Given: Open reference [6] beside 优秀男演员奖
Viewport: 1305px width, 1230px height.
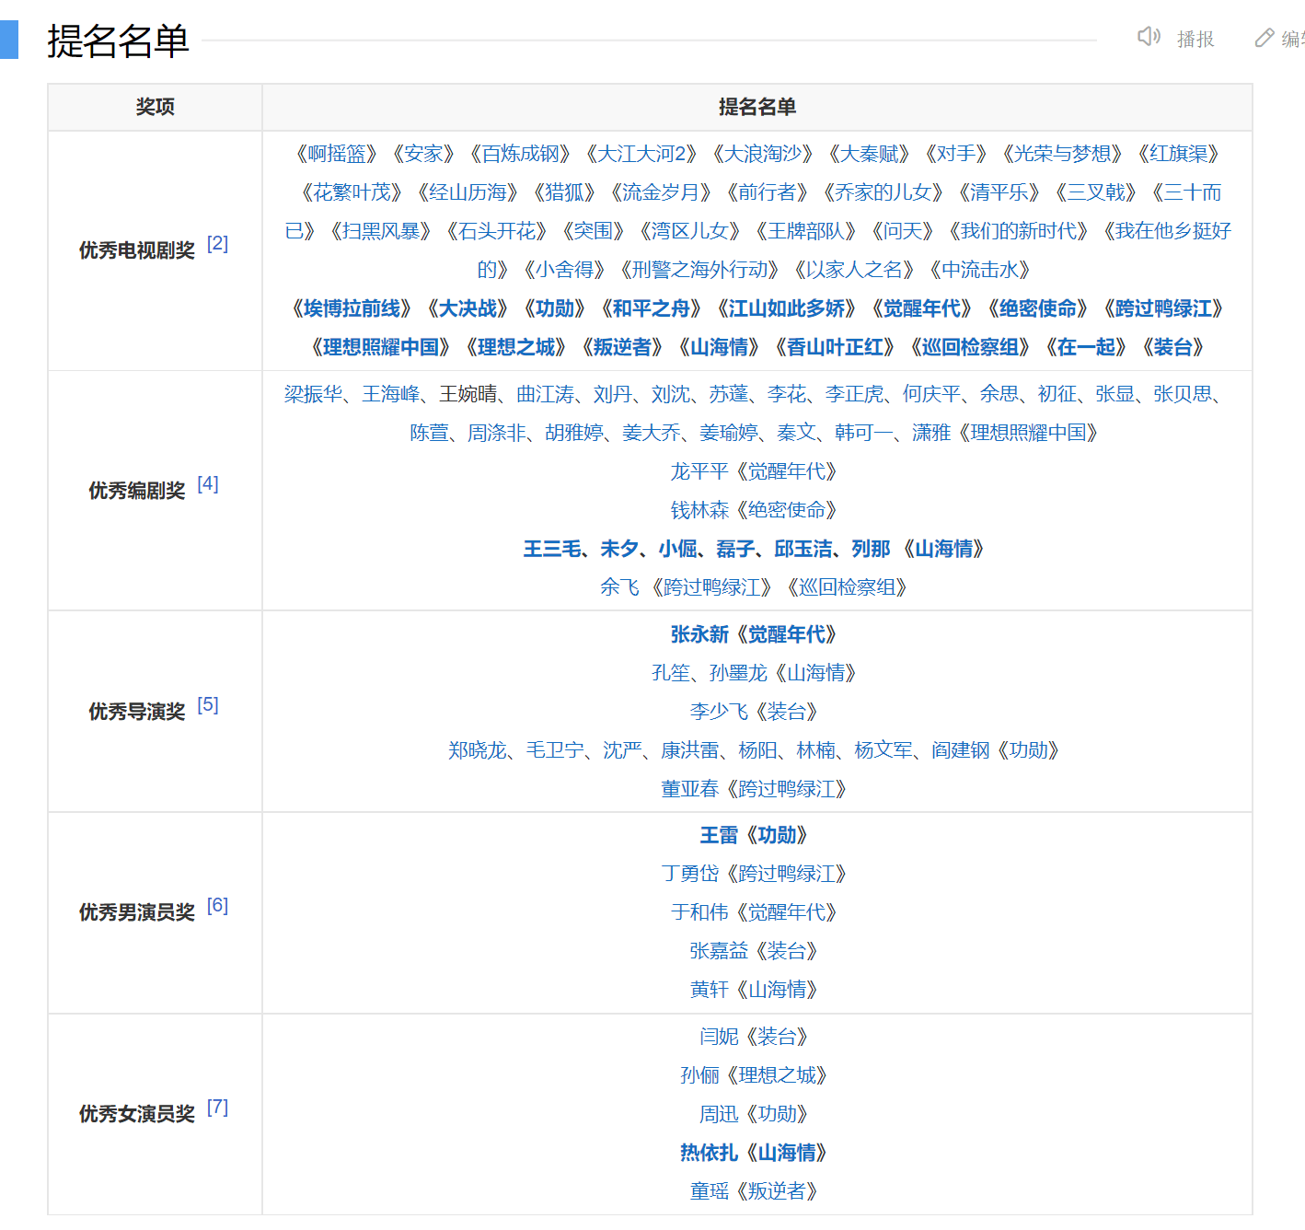Looking at the screenshot, I should tap(217, 906).
